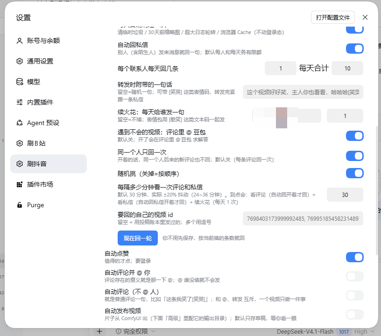Click the 打开配置文件 button
The height and width of the screenshot is (336, 381).
332,17
